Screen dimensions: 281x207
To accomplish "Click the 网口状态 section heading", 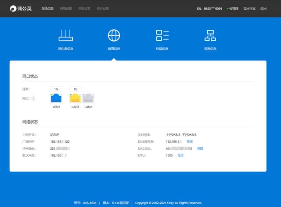I will point(30,76).
